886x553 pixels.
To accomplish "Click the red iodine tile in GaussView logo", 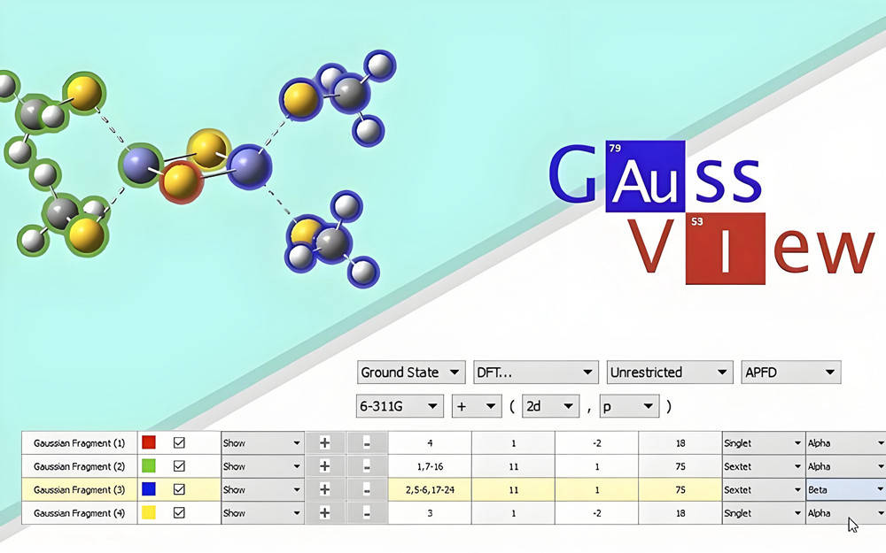I will point(726,249).
